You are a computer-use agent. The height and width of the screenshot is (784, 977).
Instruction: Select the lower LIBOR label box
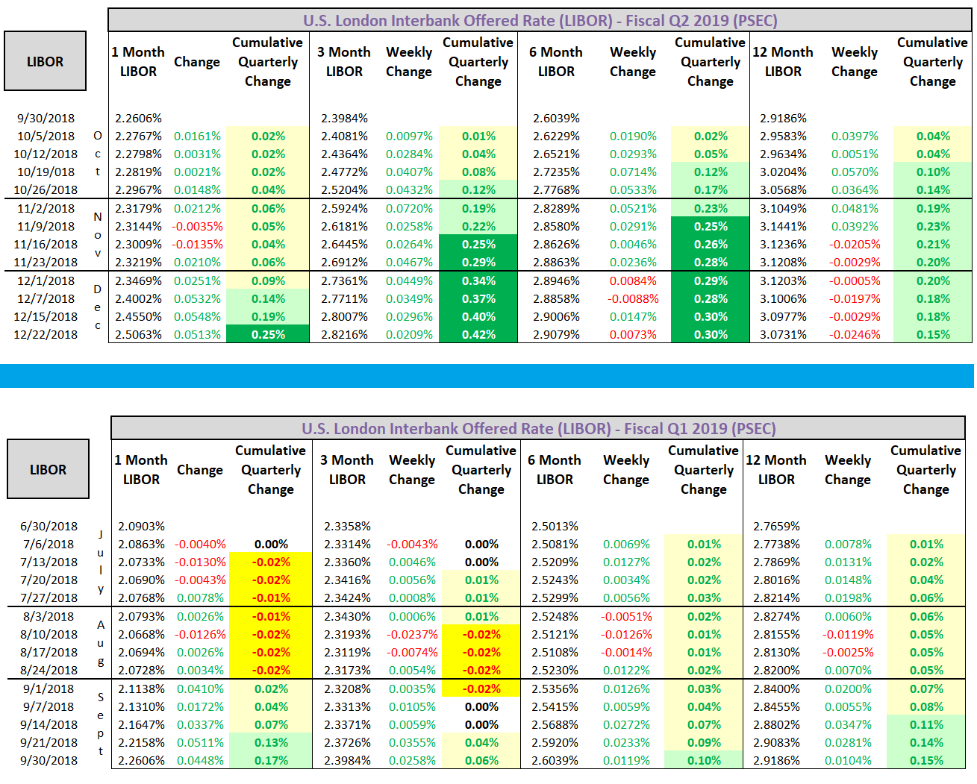point(48,468)
